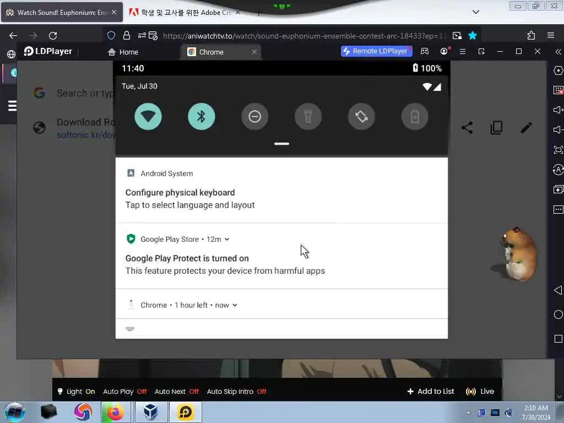The height and width of the screenshot is (423, 564).
Task: Open LDPlayer from Windows taskbar
Action: (186, 412)
